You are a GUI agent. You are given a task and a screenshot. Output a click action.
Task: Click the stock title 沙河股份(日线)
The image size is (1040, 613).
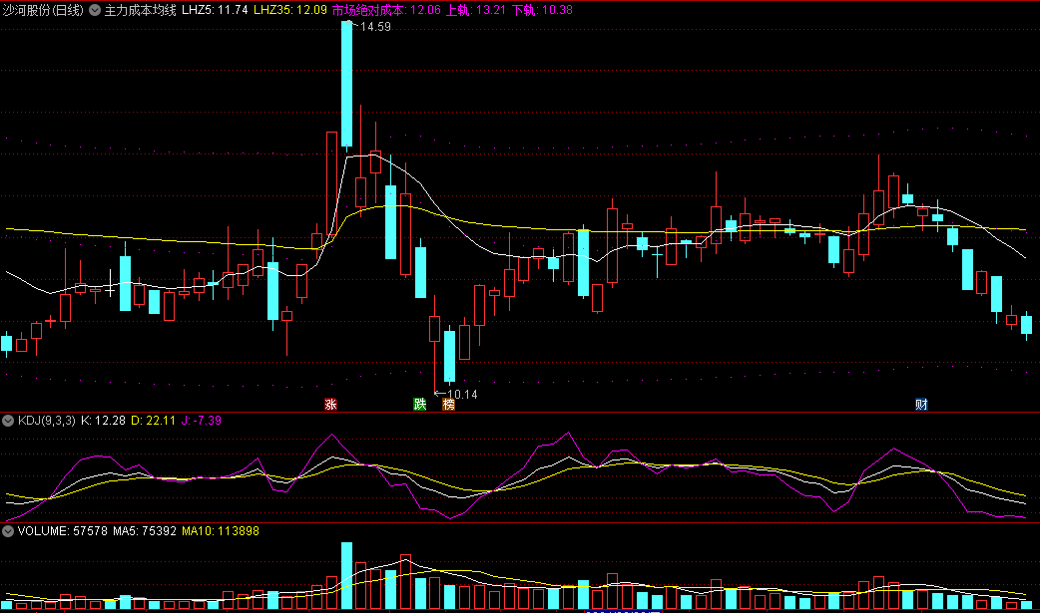point(43,10)
